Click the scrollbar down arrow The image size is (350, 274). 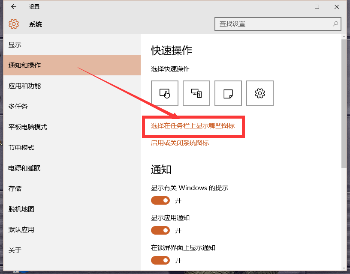344,268
